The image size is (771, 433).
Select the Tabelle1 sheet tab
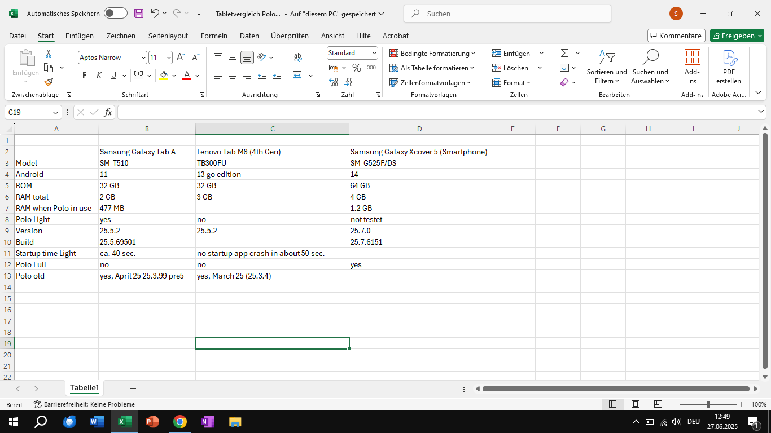(x=84, y=388)
